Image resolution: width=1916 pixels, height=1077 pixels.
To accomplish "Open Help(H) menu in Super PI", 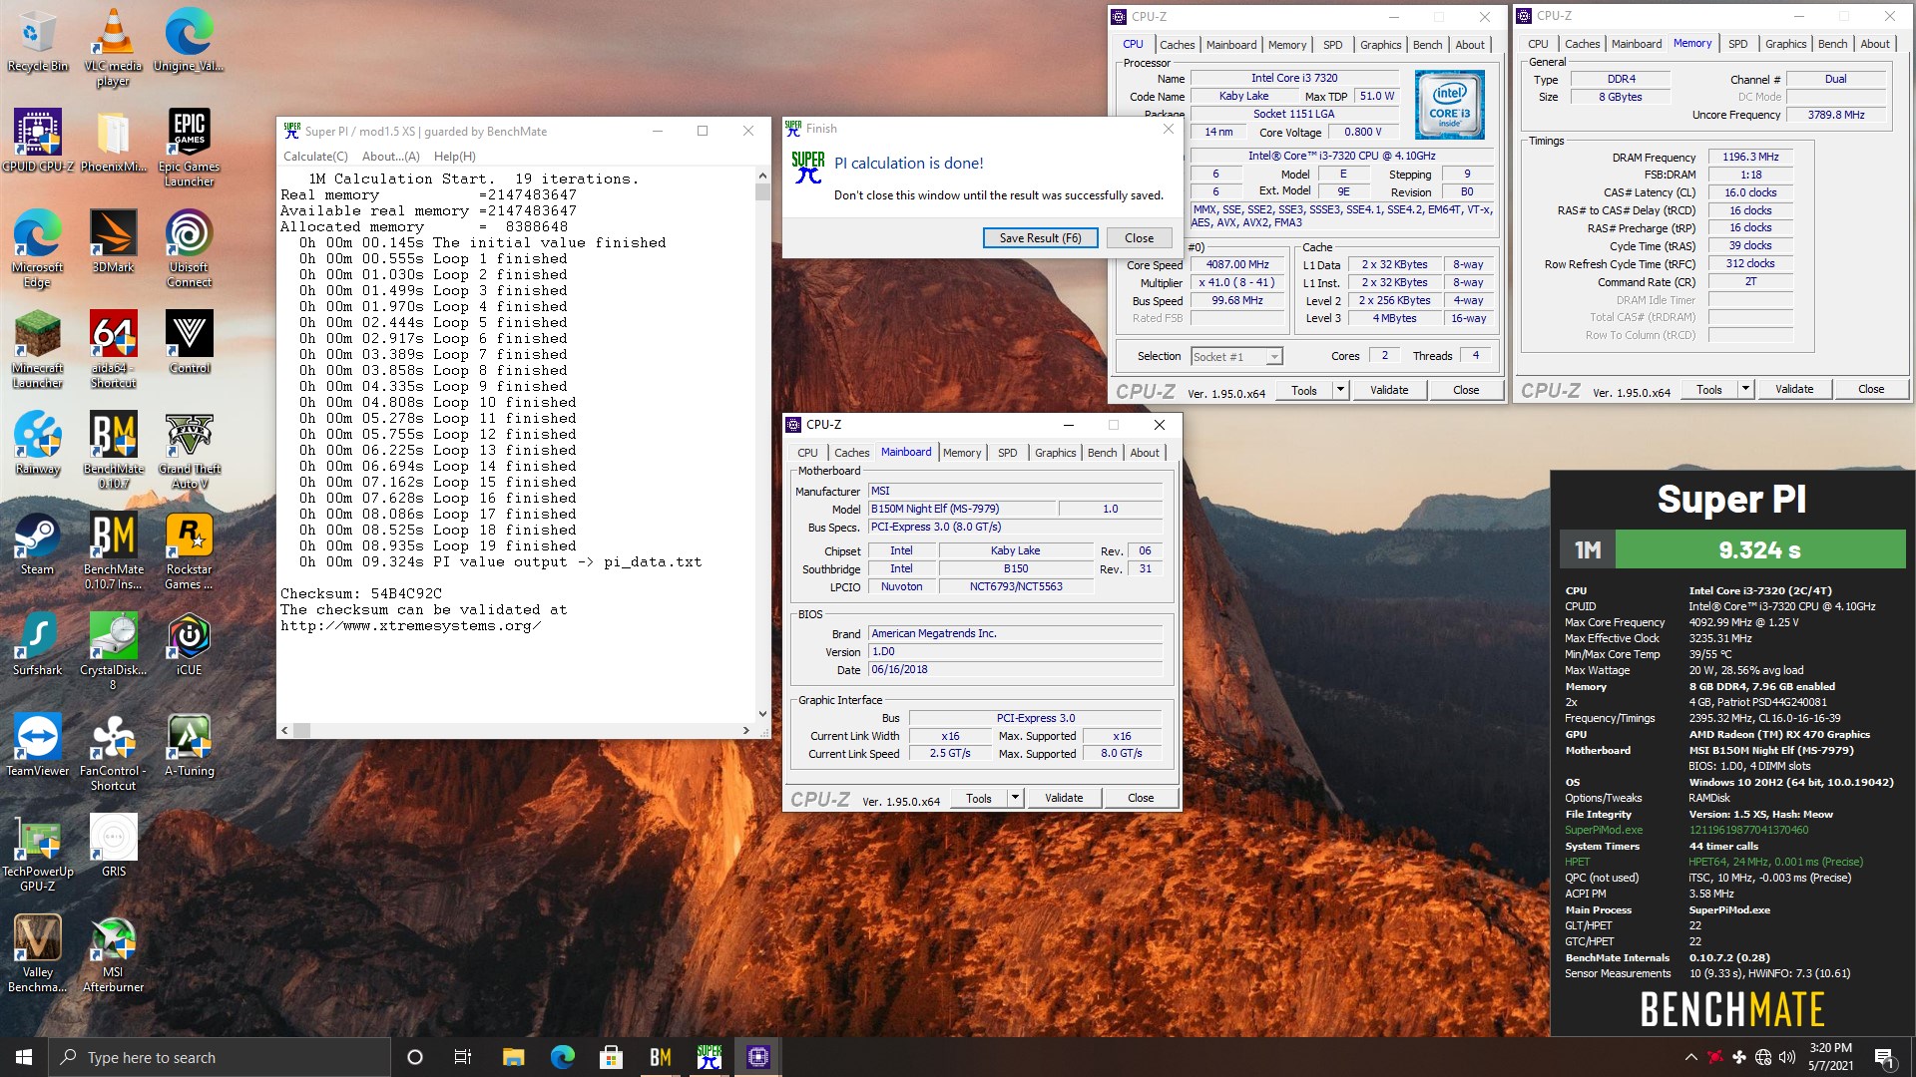I will [x=455, y=157].
